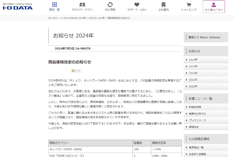This screenshot has height=157, width=234.
Task: Open the 発売商品一覧 sidebar link
Action: coord(196,147)
